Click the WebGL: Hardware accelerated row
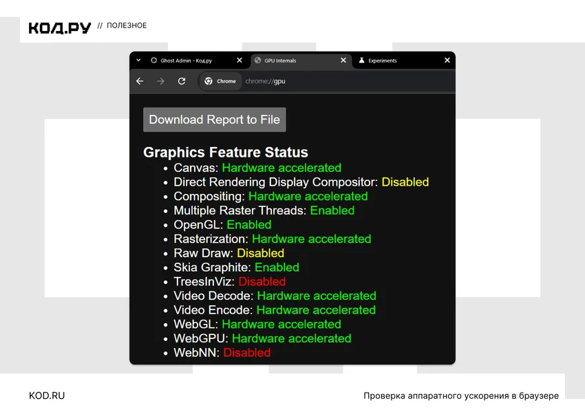Viewport: 585px width, 416px height. [257, 324]
